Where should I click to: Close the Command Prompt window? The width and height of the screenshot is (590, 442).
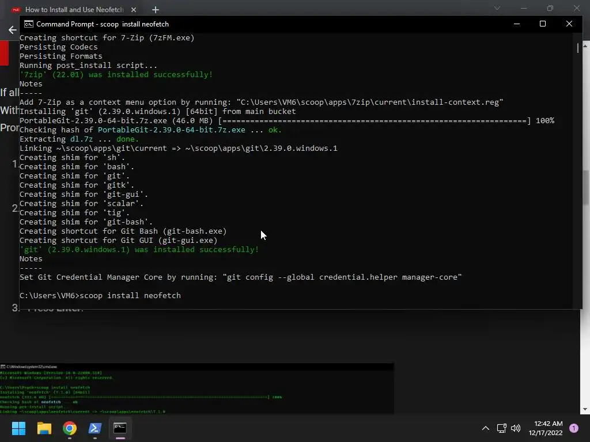click(569, 24)
